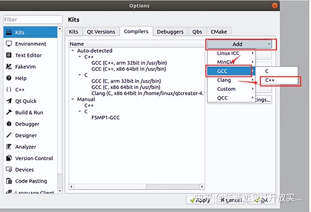Viewport: 311px width, 212px height.
Task: Open the Debugger bug icon
Action: tap(9, 124)
